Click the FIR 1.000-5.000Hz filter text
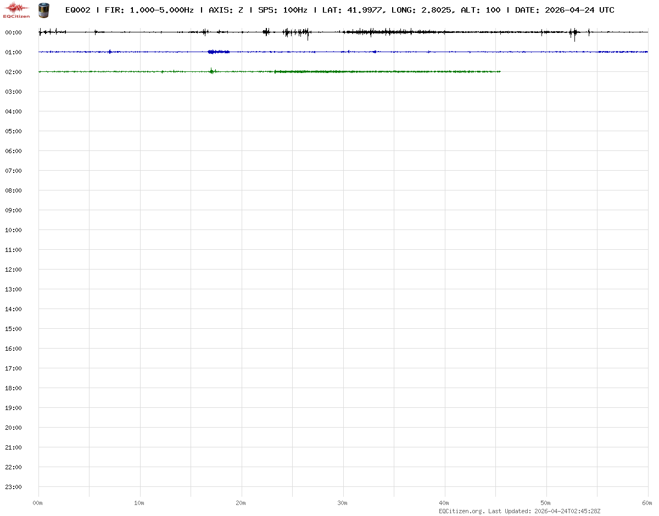Image resolution: width=659 pixels, height=516 pixels. point(149,10)
